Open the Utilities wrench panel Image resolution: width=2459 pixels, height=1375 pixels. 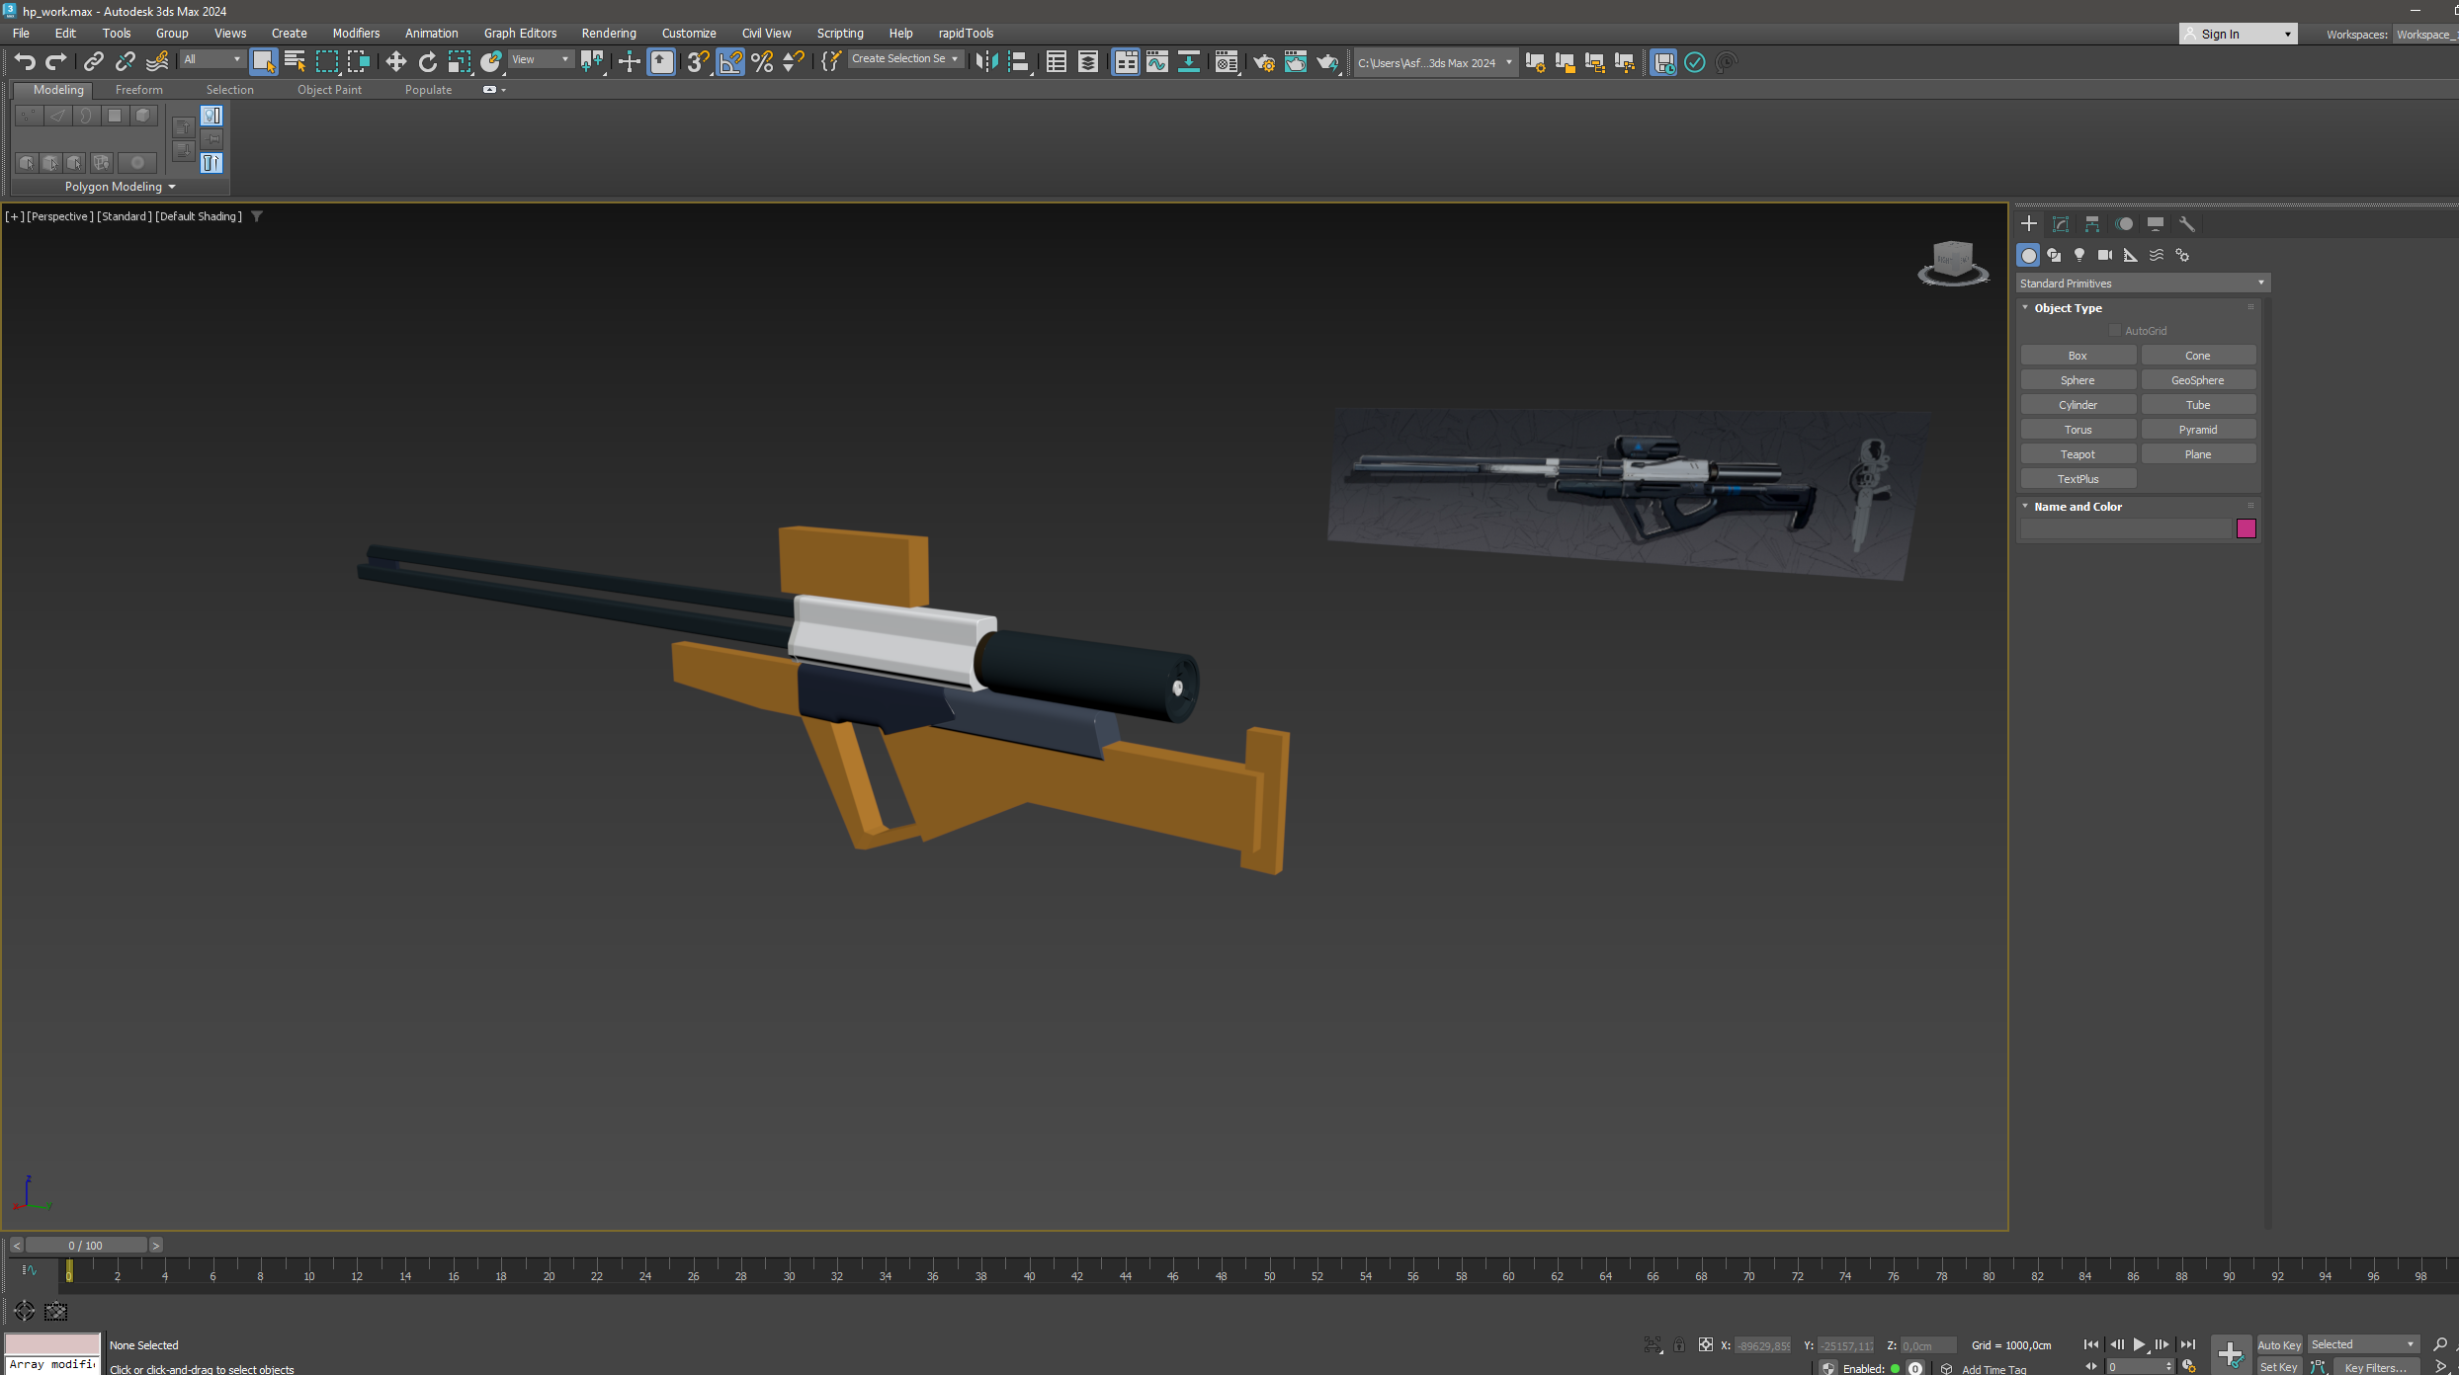[x=2187, y=224]
